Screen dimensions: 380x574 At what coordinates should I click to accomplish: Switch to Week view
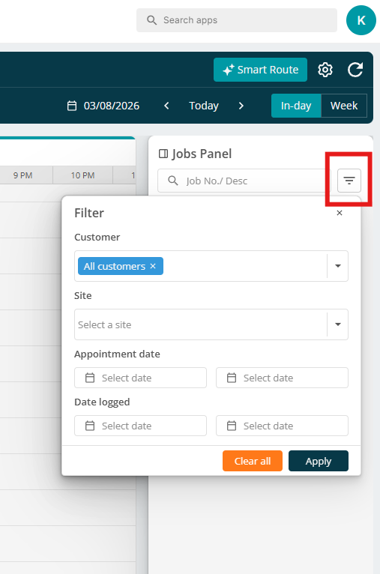(344, 106)
